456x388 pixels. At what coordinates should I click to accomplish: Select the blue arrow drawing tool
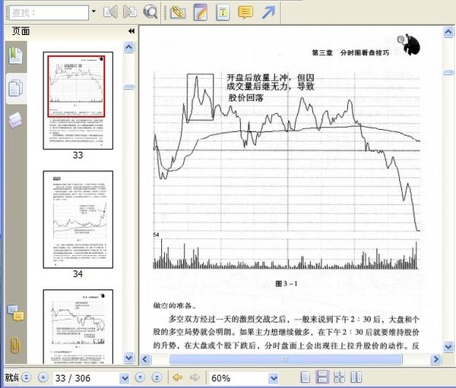(x=268, y=12)
